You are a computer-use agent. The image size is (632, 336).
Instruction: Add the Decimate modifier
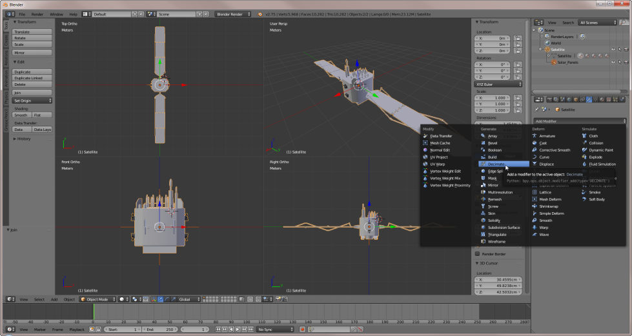[496, 164]
